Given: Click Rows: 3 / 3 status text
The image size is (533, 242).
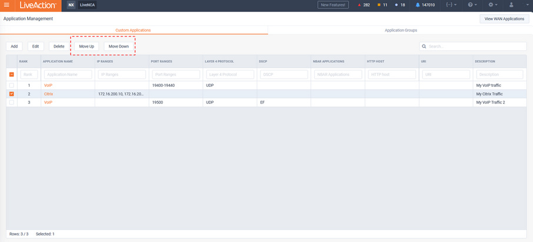Looking at the screenshot, I should pos(19,234).
